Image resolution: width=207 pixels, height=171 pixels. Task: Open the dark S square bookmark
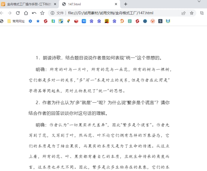160,21
